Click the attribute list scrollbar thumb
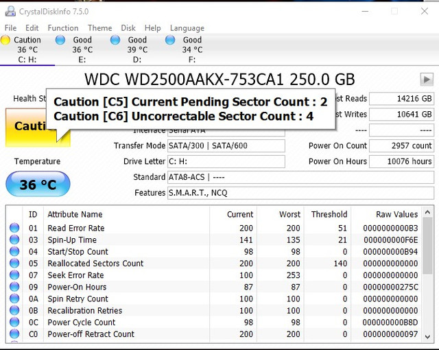The image size is (439, 350). coord(427,246)
